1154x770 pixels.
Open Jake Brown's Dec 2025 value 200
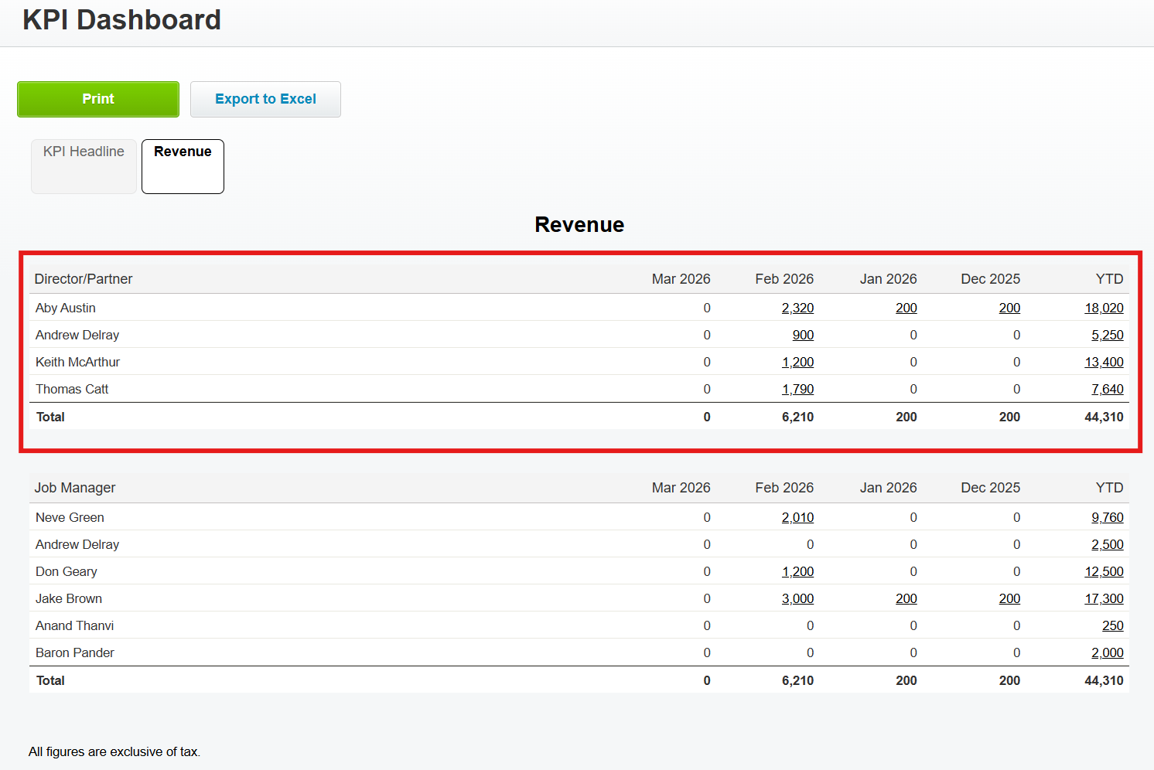[1009, 598]
